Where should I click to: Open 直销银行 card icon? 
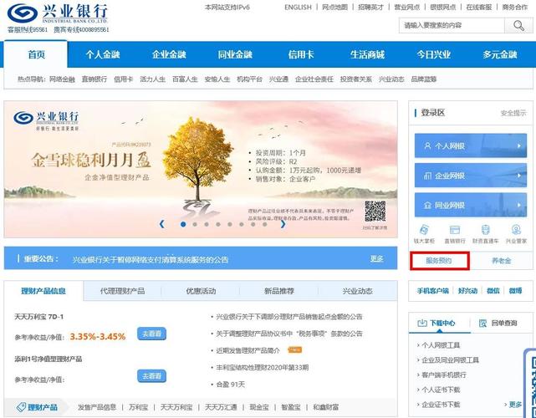coord(455,230)
